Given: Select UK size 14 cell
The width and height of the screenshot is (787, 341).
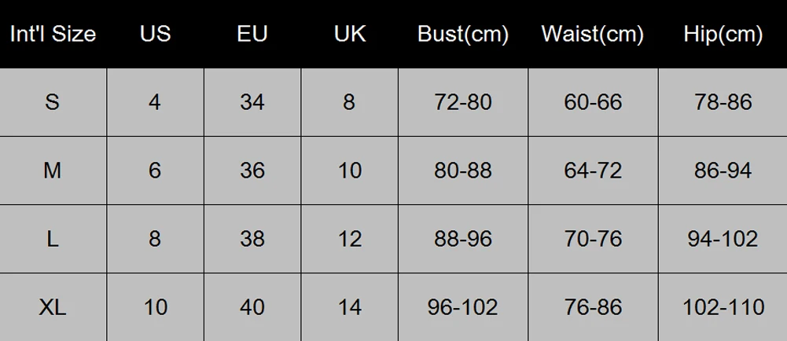Looking at the screenshot, I should [349, 307].
